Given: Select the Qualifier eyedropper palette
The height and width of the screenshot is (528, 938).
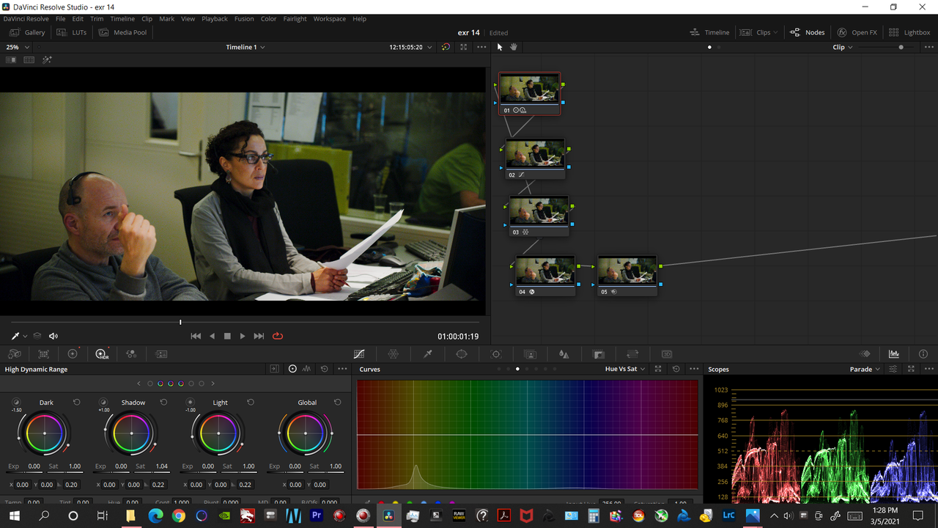Looking at the screenshot, I should point(428,354).
